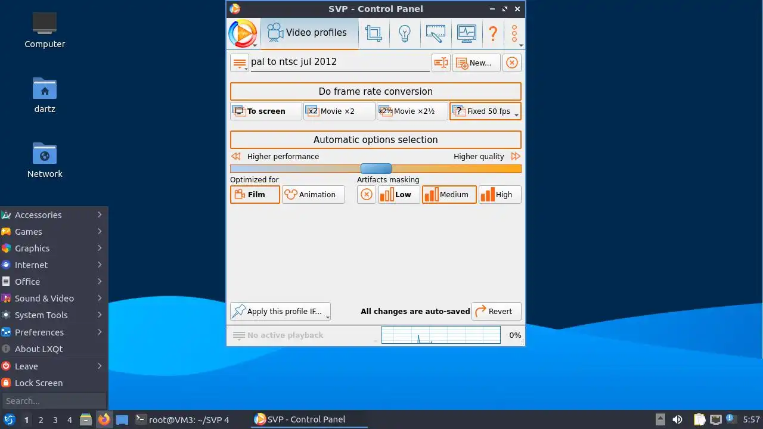Click the LXQt start menu button

click(9, 419)
